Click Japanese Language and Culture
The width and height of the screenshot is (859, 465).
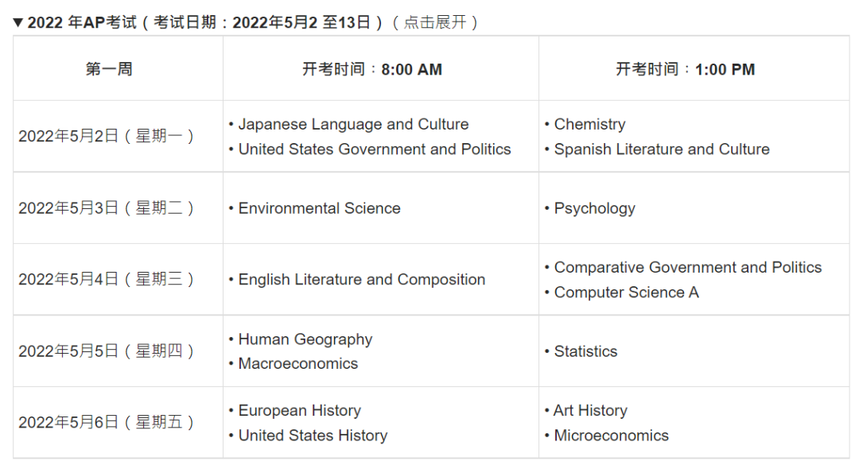point(353,124)
